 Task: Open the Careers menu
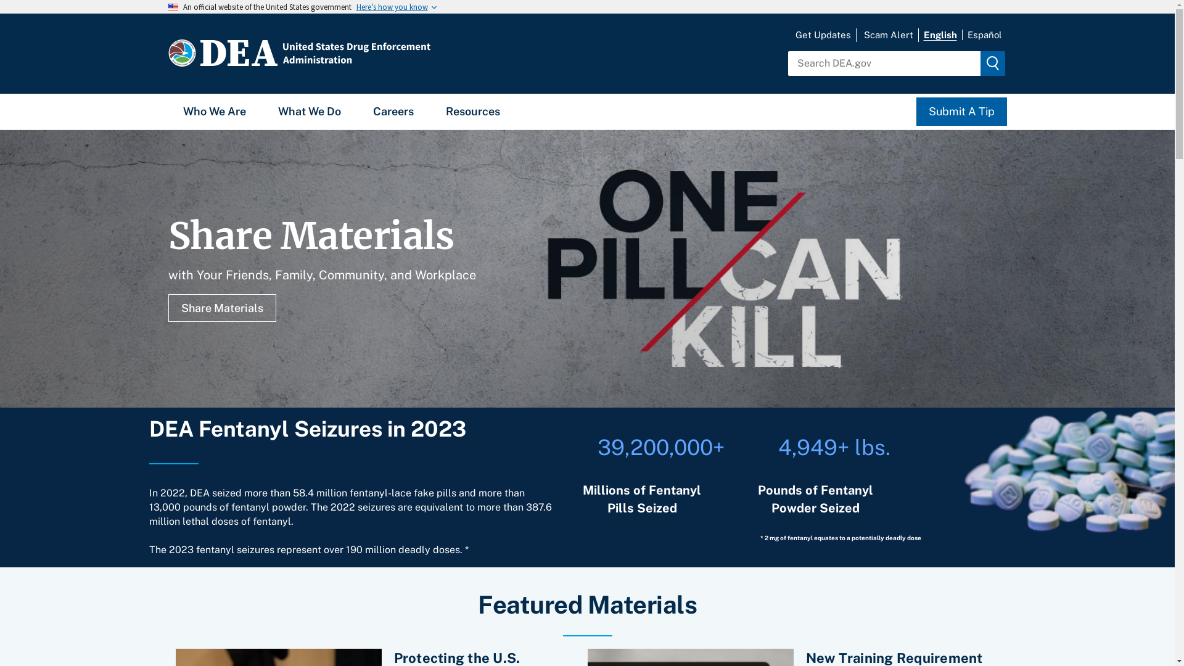(x=393, y=112)
